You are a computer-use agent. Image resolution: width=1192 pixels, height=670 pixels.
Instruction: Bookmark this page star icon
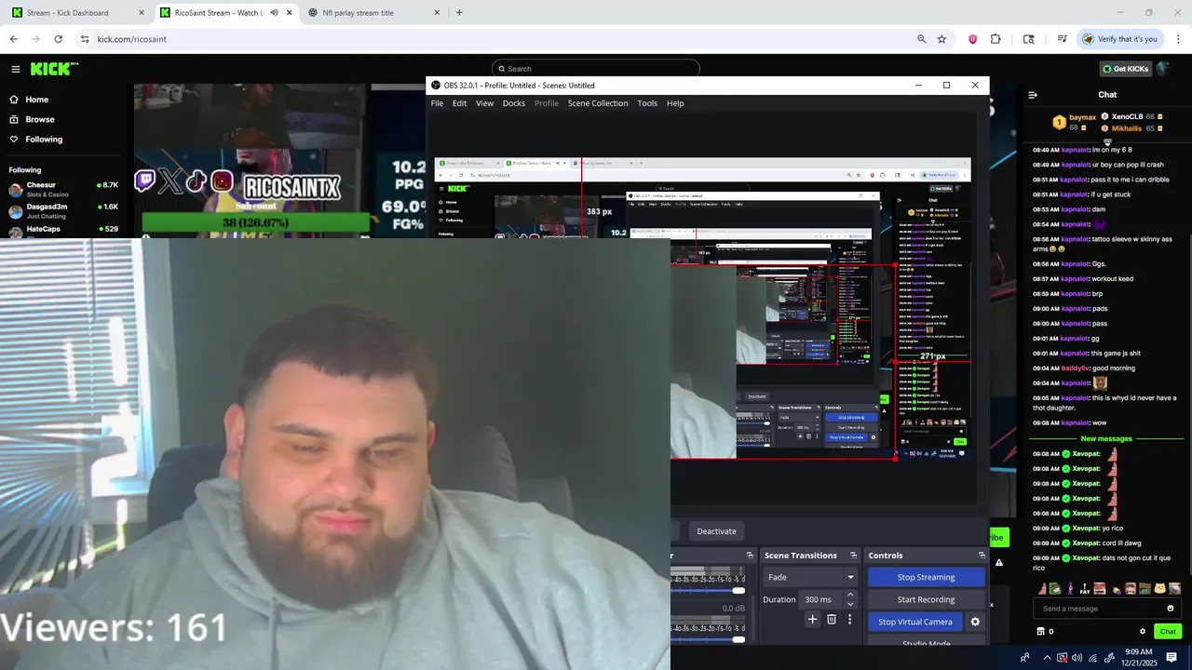click(x=941, y=39)
